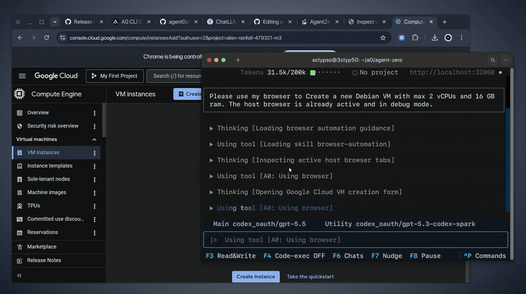The height and width of the screenshot is (294, 526).
Task: Open the Google Cloud hamburger navigation menu
Action: click(22, 76)
